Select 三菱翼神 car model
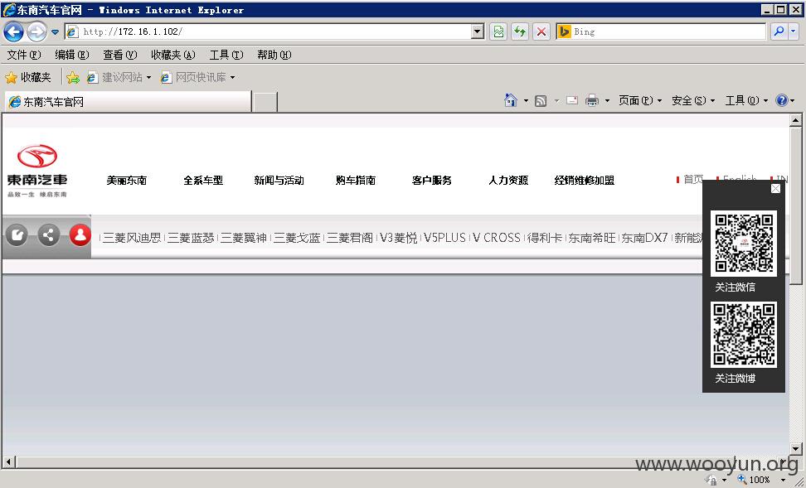 click(244, 238)
